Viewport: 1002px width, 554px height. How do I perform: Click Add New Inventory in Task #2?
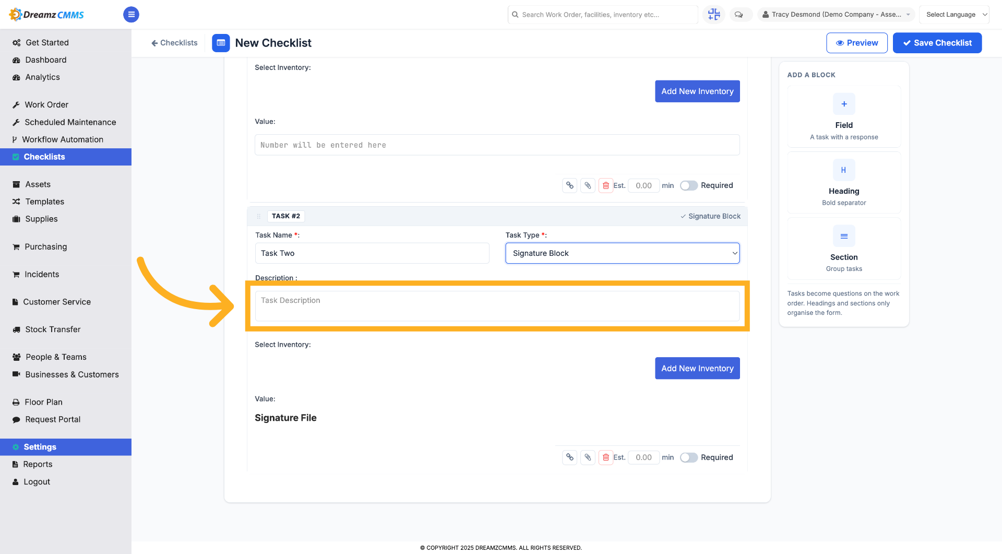pyautogui.click(x=697, y=369)
